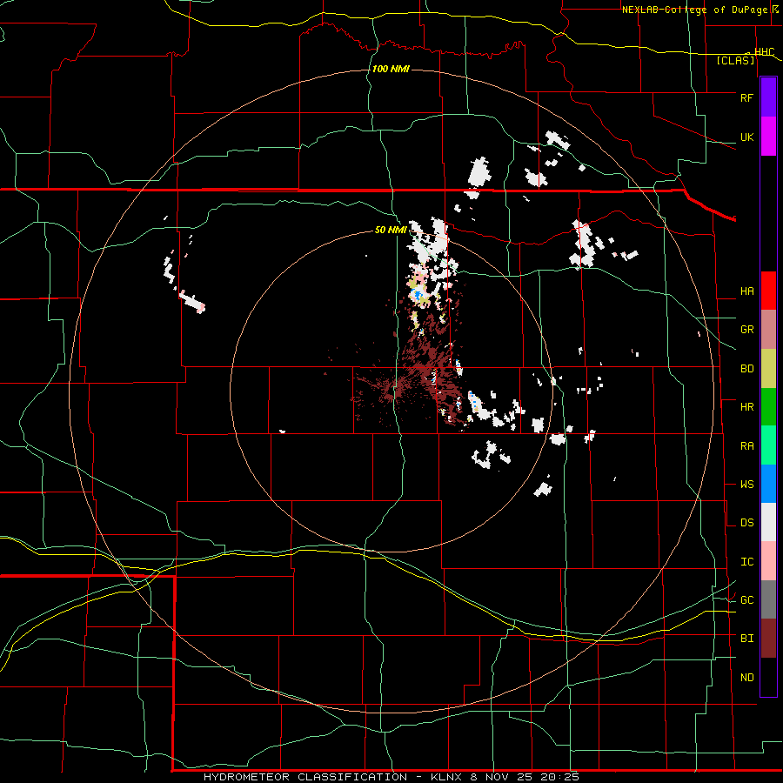
Task: Click the brown BI color swatch
Action: coord(768,639)
